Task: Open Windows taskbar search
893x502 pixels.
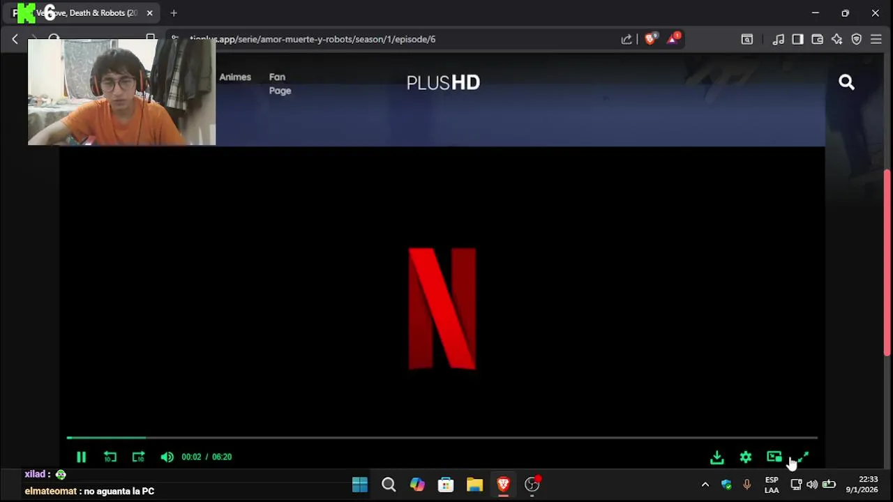Action: (389, 485)
